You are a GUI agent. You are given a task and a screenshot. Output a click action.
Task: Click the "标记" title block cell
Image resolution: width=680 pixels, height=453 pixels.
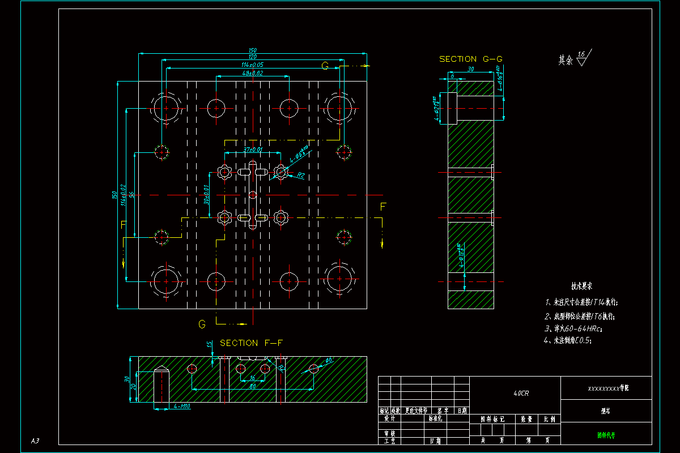(384, 411)
